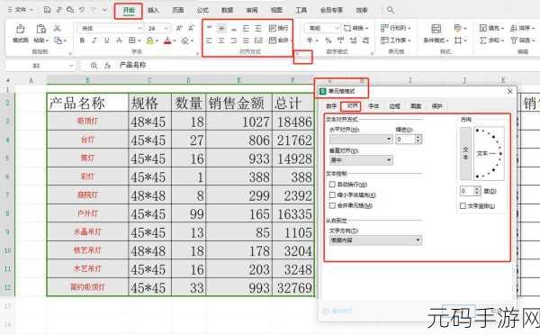540x335 pixels.
Task: Click the Sum button in the ribbon
Action: tap(491, 41)
